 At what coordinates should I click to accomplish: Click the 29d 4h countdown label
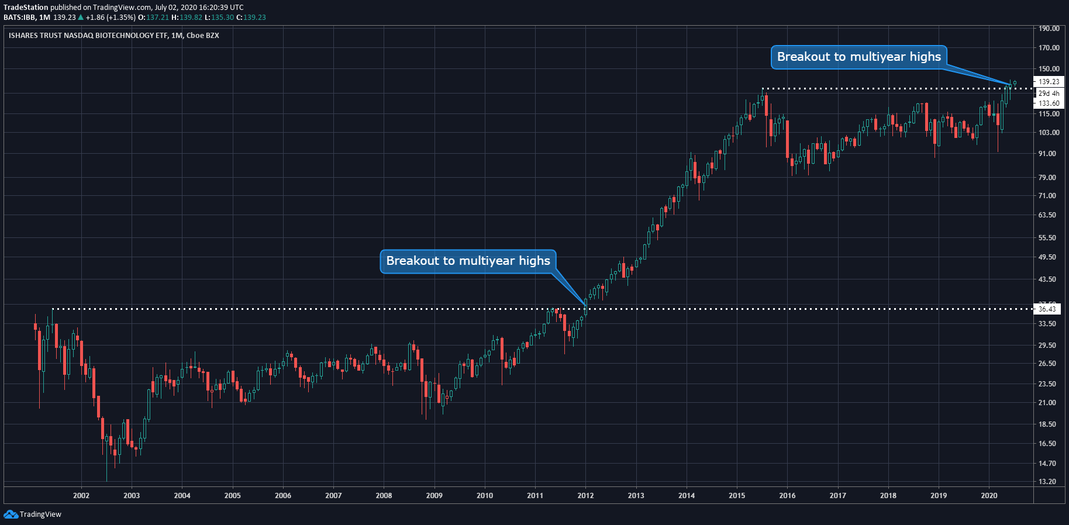(x=1049, y=94)
